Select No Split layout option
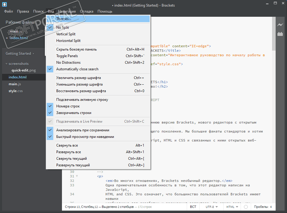This screenshot has width=287, height=213. pyautogui.click(x=98, y=28)
